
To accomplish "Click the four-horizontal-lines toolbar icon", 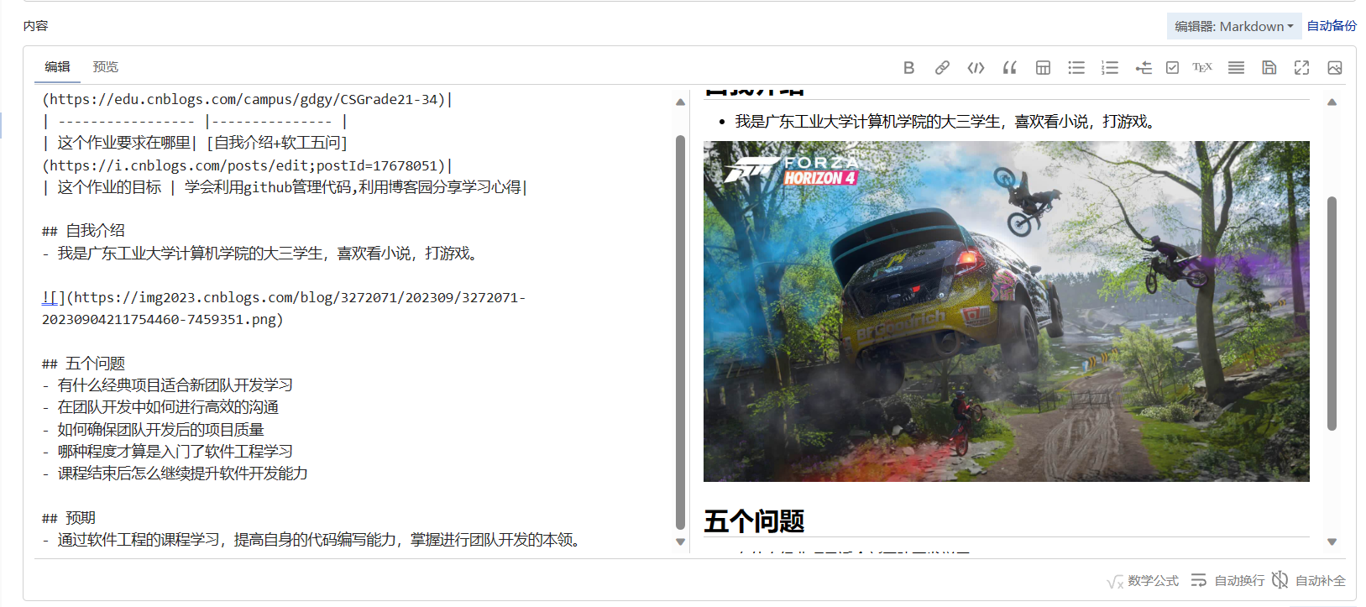I will (x=1236, y=68).
